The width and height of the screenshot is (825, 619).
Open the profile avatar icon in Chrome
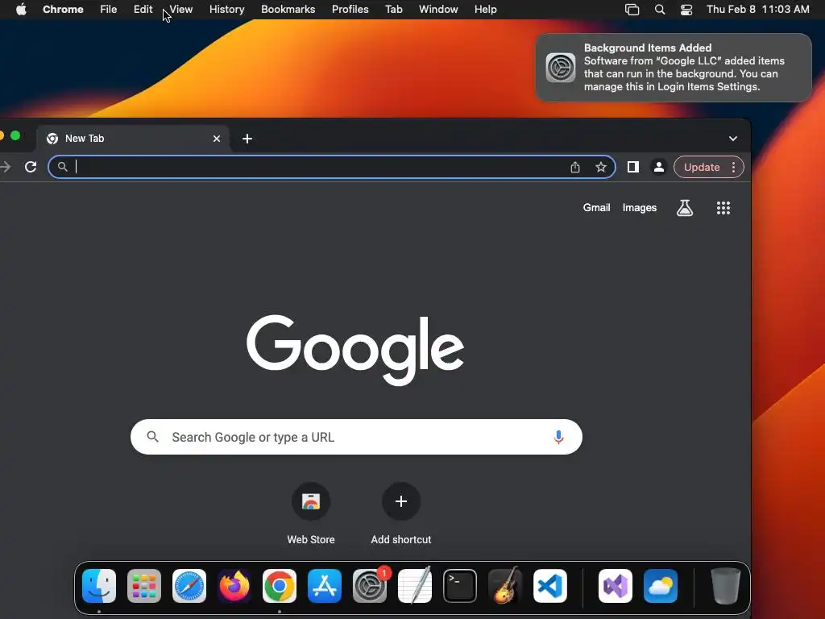click(659, 167)
